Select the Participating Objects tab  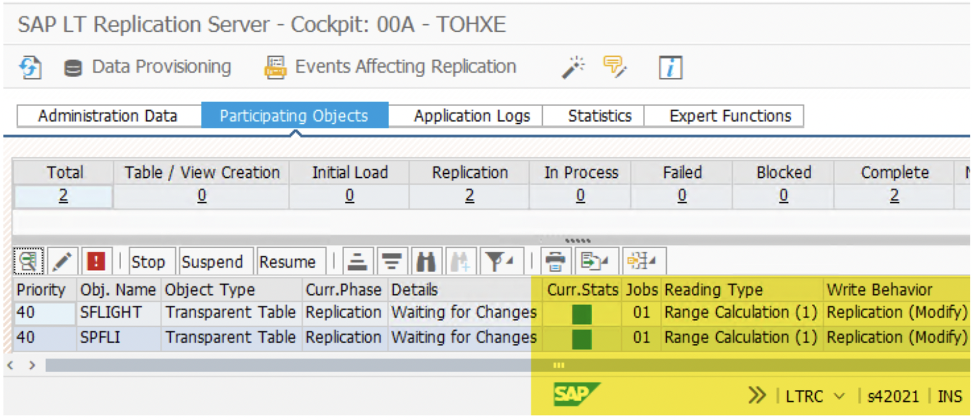(294, 116)
